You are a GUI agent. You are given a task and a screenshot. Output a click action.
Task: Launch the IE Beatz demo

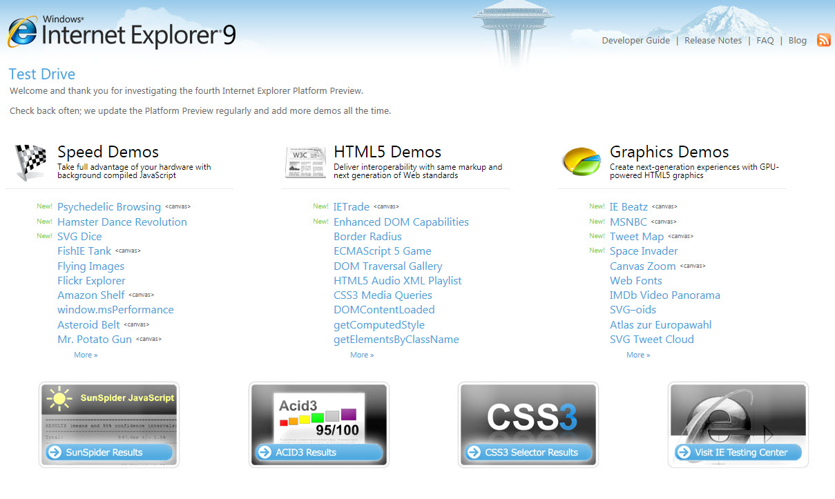629,207
